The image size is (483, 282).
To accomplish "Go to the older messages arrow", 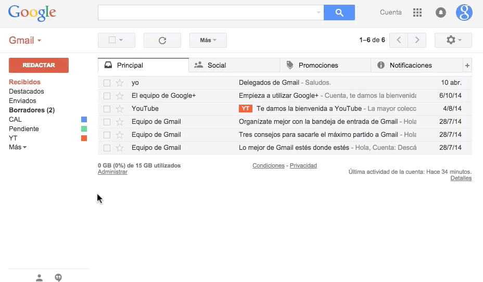I will [x=417, y=40].
